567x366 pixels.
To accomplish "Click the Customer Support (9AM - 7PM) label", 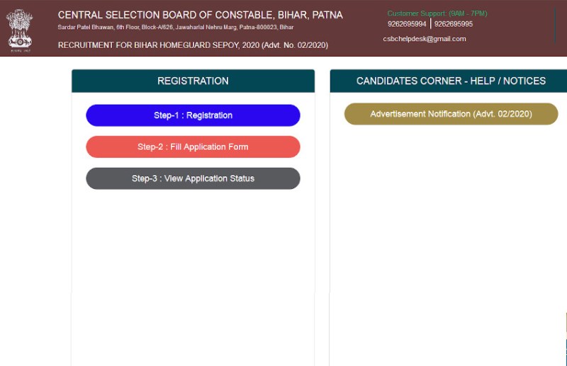I will click(x=437, y=13).
